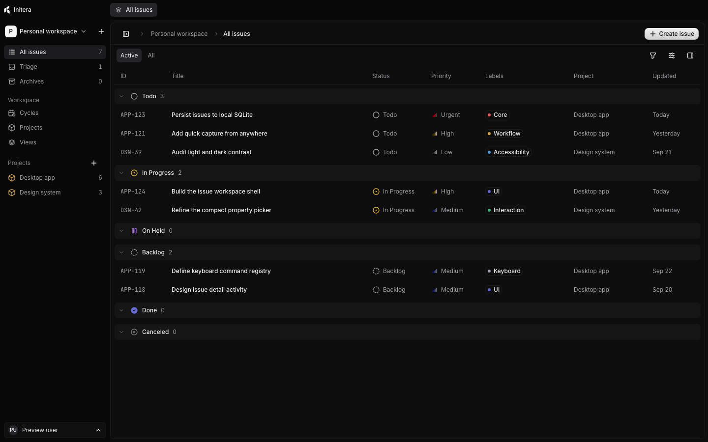Open issue Refine the compact property picker

coord(221,210)
